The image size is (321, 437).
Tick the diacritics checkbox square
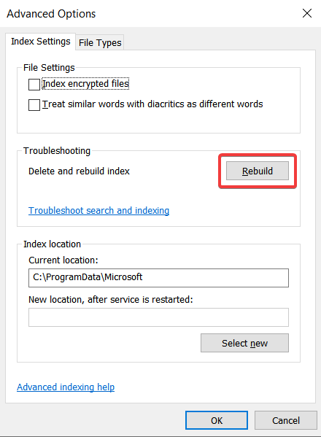coord(34,105)
